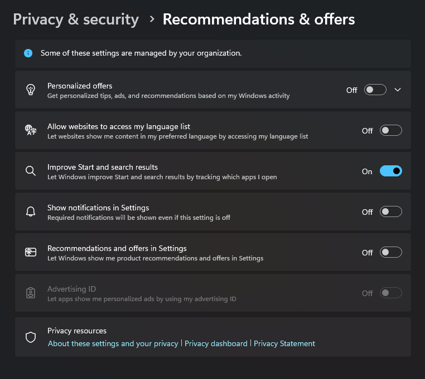Click the magnifying glass search icon
The height and width of the screenshot is (379, 425).
(31, 171)
